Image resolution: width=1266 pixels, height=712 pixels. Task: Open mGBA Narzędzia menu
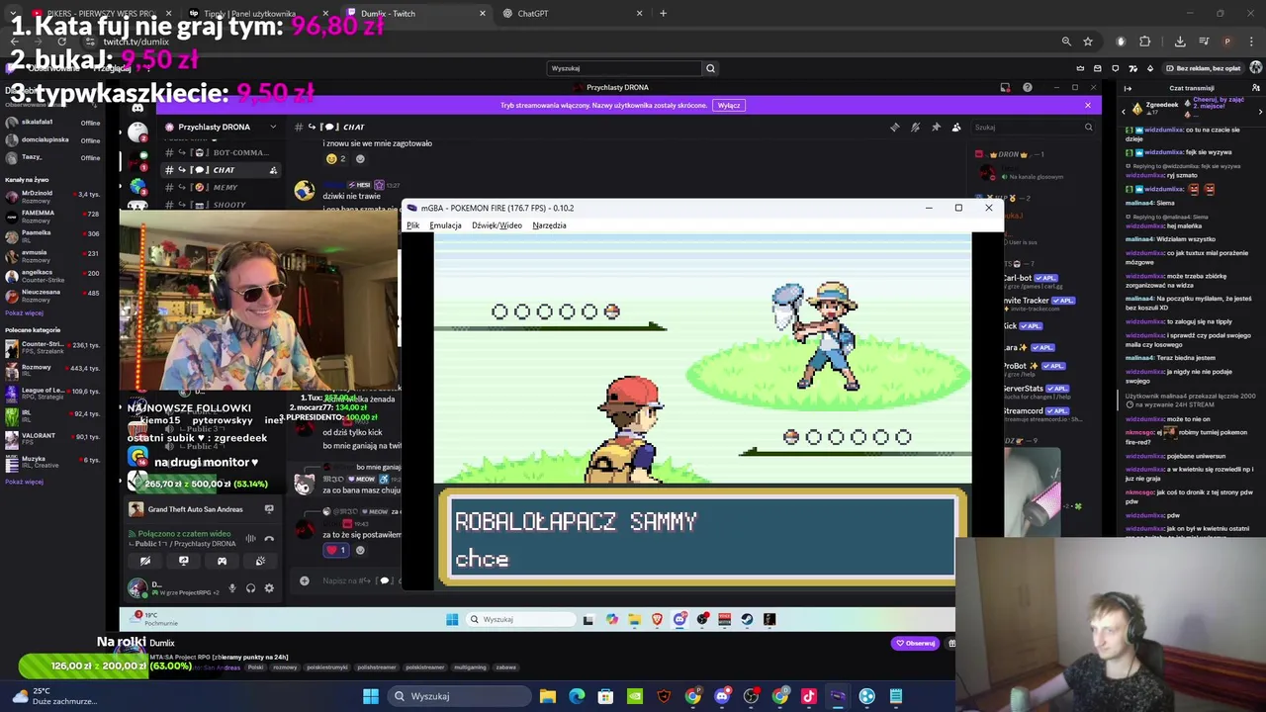549,225
